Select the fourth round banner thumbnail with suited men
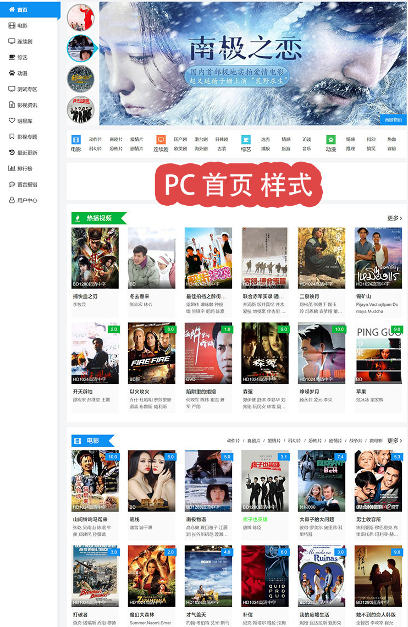This screenshot has height=627, width=408. [81, 109]
